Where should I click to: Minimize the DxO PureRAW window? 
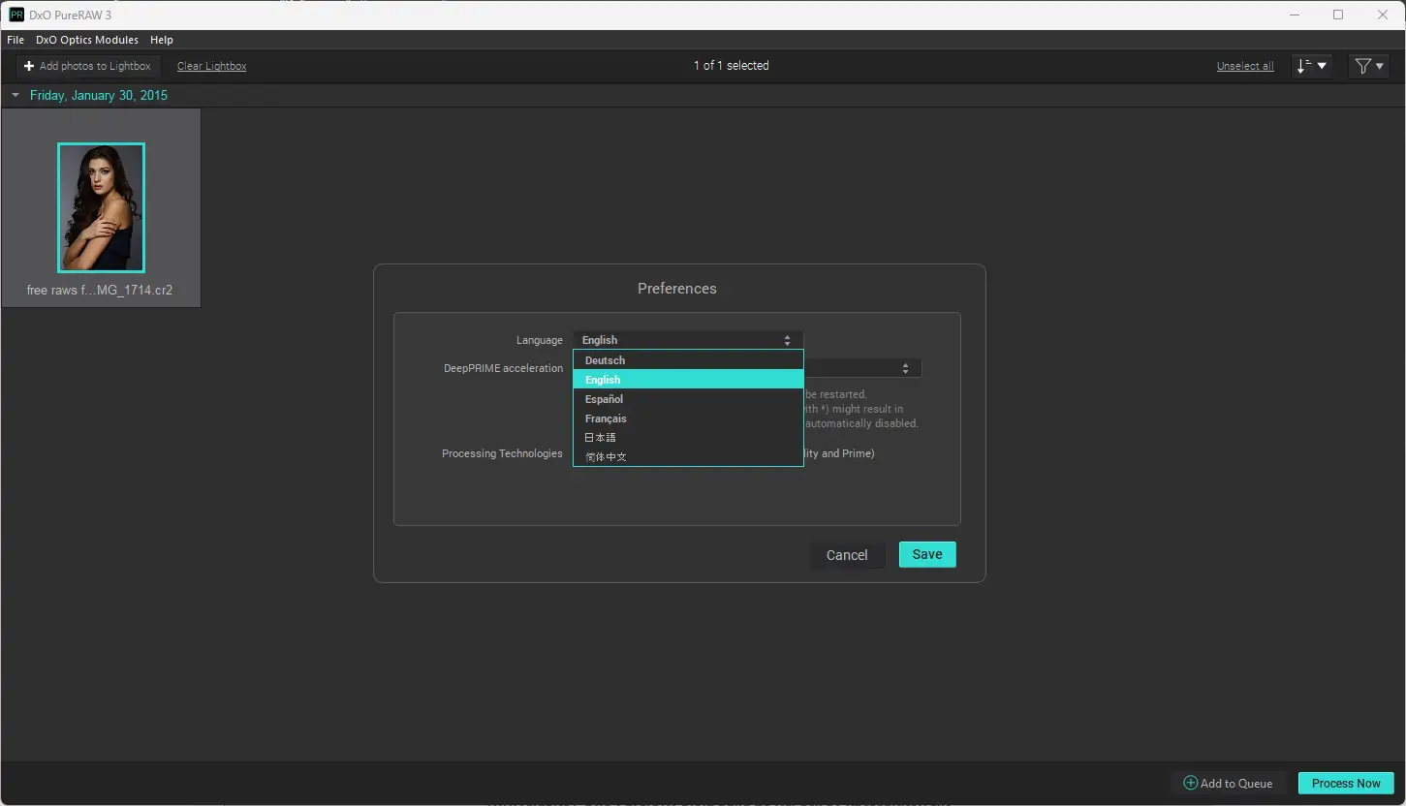coord(1295,15)
